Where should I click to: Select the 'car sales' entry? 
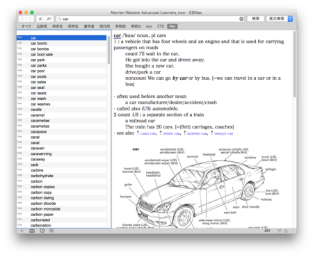(61, 82)
